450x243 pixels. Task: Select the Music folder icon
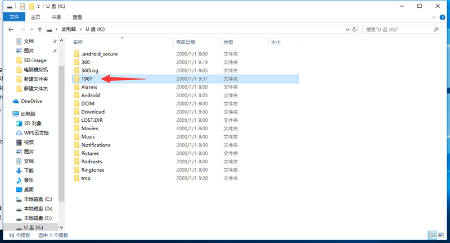[76, 137]
